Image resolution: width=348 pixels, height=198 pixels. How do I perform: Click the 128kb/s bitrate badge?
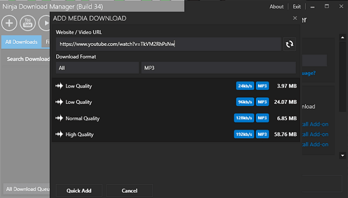244,118
